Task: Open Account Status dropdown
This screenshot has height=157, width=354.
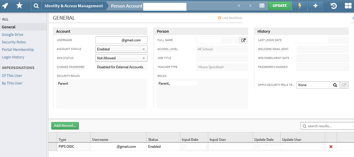Action: click(x=121, y=49)
